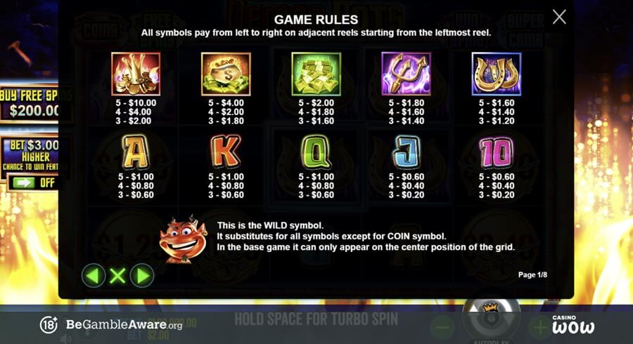633x344 pixels.
Task: Click the Casino Wow logo
Action: click(573, 324)
